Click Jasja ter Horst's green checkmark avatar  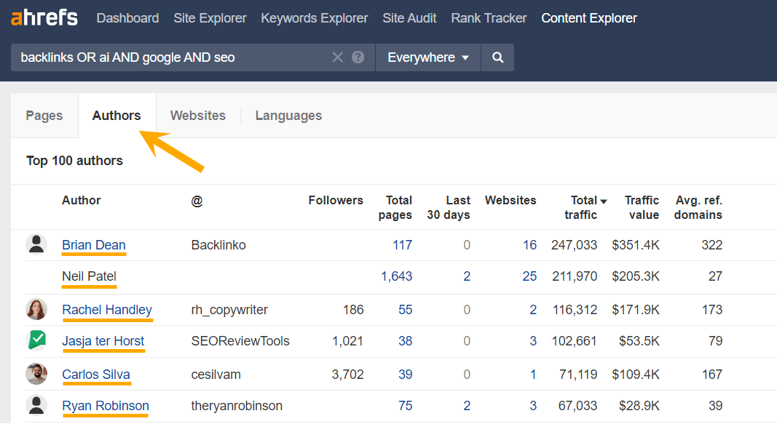pyautogui.click(x=36, y=340)
